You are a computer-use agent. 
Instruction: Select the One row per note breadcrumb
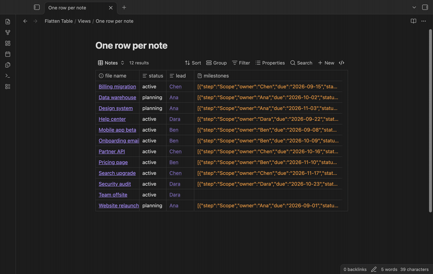pos(115,21)
